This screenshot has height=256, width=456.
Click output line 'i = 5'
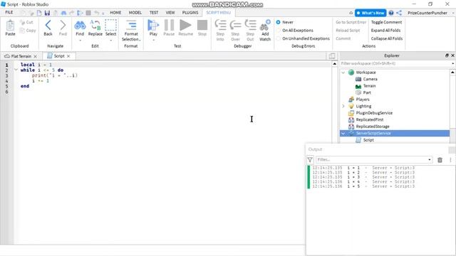[x=363, y=186]
